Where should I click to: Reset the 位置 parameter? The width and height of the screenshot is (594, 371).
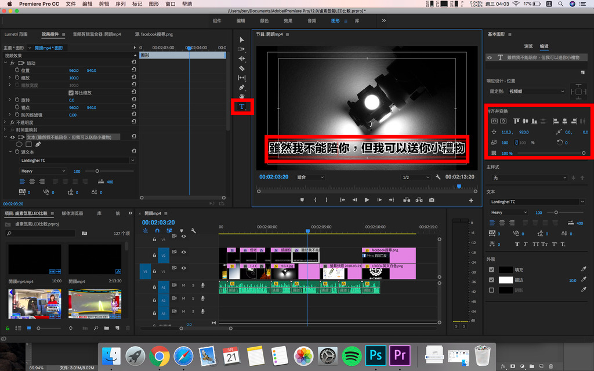click(x=134, y=70)
